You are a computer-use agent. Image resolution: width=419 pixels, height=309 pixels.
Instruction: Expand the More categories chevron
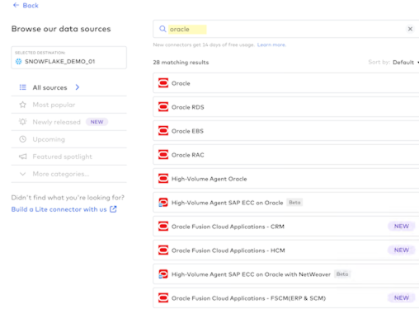23,174
